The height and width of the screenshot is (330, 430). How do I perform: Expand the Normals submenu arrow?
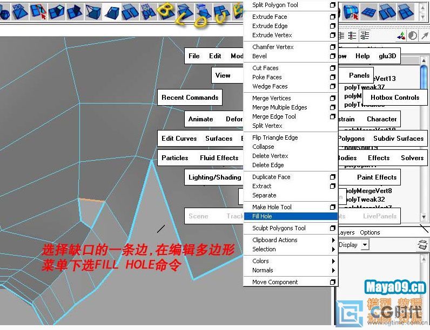pos(333,270)
